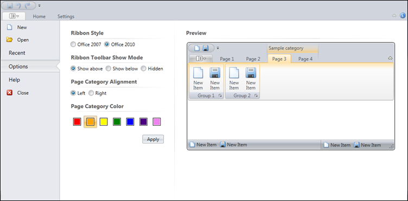Click the floppy disk New Item in Group 1

click(215, 79)
